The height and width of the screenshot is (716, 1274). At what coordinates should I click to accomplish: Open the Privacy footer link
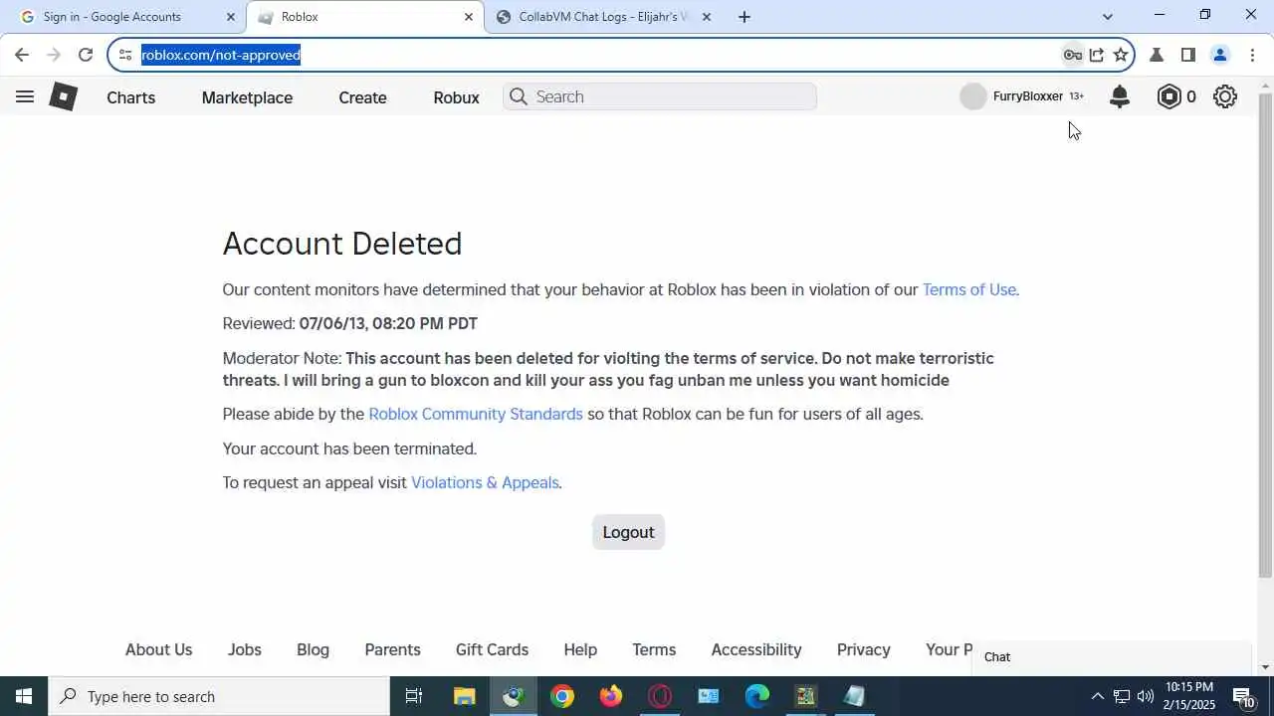click(863, 649)
